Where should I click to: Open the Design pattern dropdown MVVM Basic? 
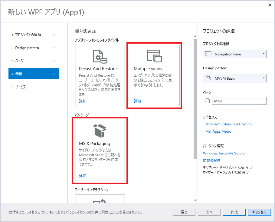coord(235,78)
